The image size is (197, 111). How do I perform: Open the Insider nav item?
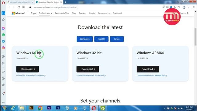[x=92, y=13]
